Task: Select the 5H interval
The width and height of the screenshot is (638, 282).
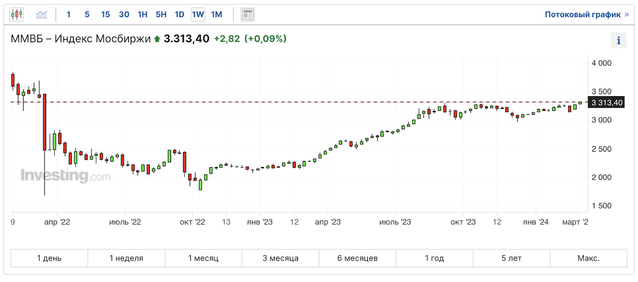Action: point(161,14)
